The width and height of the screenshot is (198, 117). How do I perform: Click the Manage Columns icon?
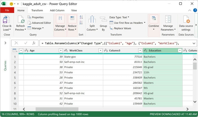click(x=60, y=19)
